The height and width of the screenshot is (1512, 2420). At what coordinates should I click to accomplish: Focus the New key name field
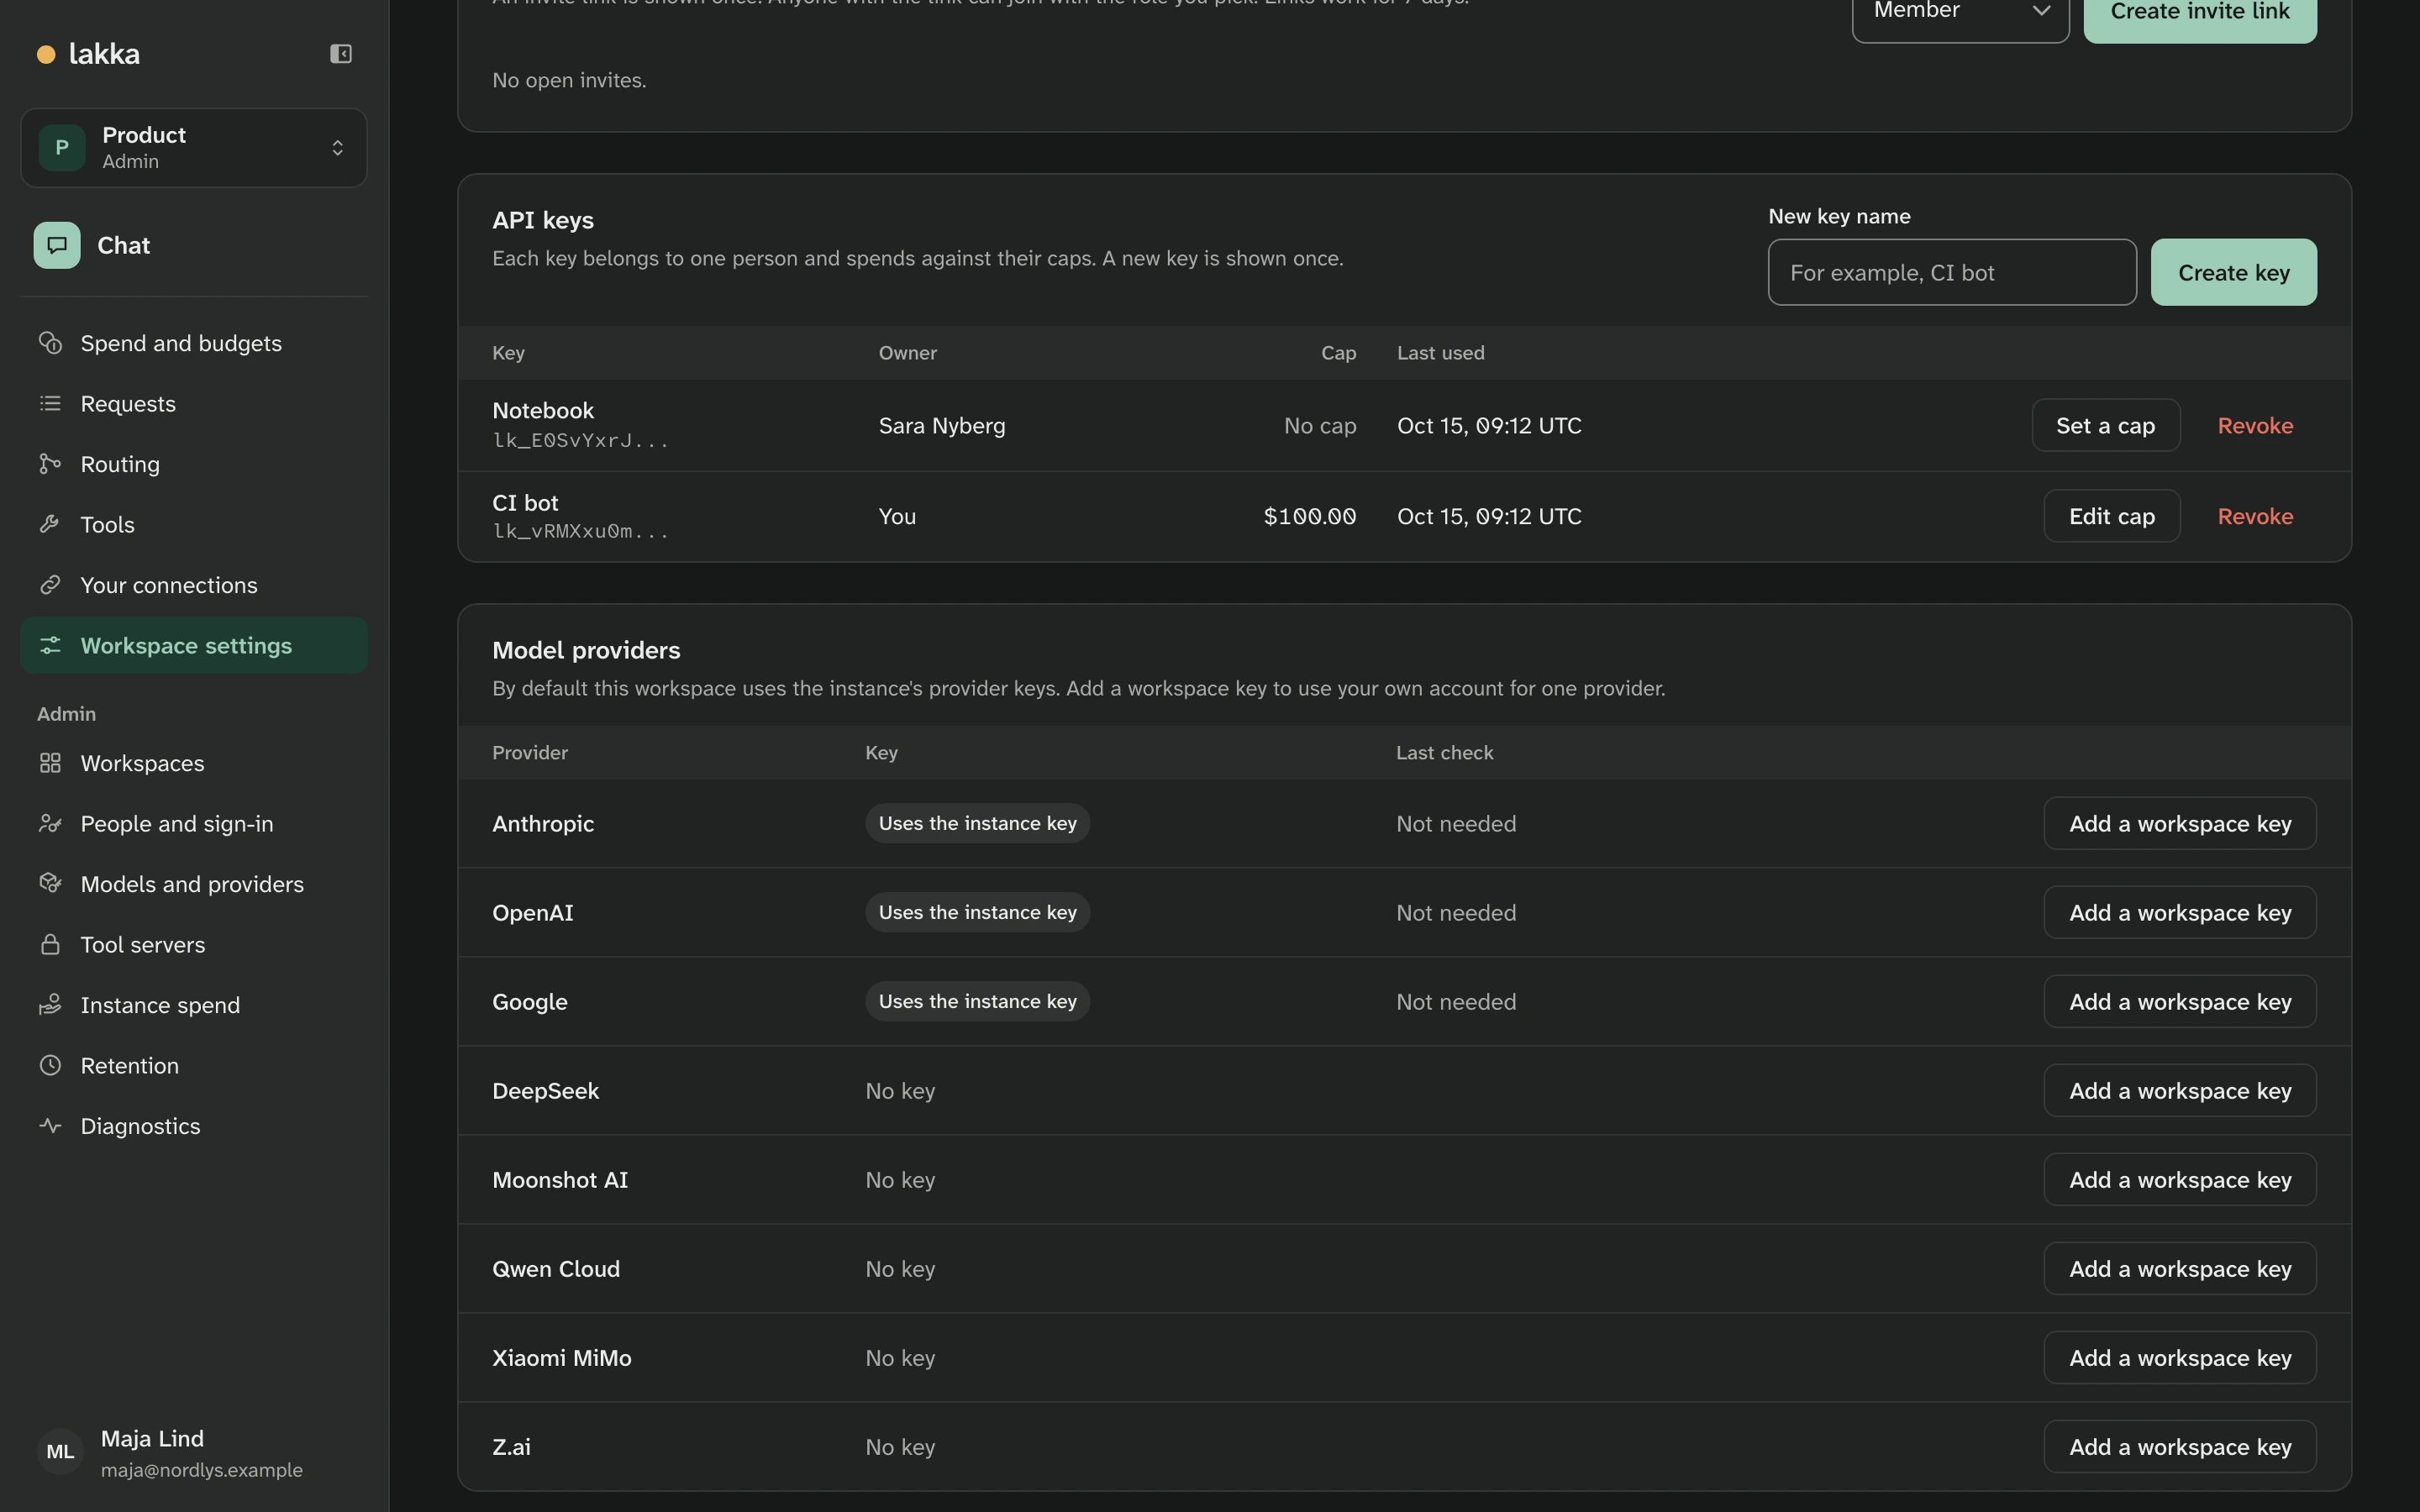pos(1952,272)
